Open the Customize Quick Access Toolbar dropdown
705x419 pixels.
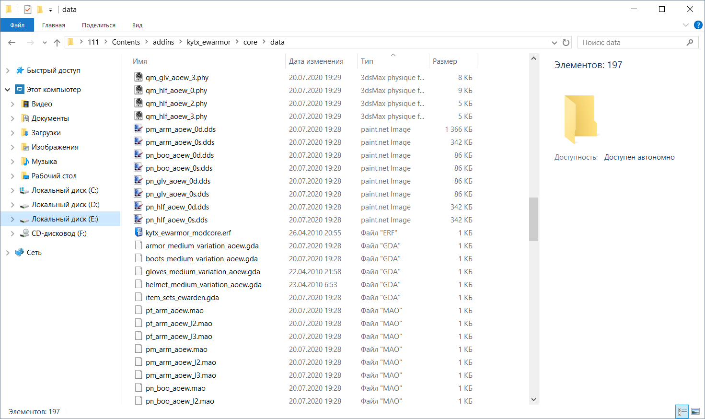[x=50, y=10]
